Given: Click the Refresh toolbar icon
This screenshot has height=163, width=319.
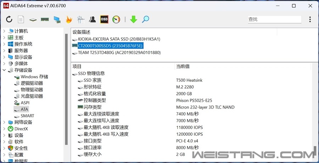Looking at the screenshot, I should pos(9,19).
